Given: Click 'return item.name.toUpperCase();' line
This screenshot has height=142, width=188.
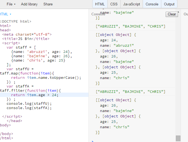Looking at the screenshot, I should (46, 78).
